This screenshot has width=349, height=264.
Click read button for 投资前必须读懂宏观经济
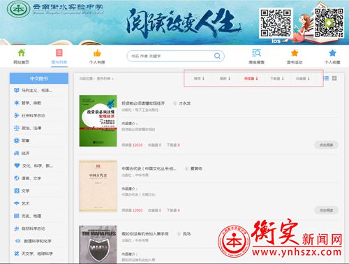(326, 145)
